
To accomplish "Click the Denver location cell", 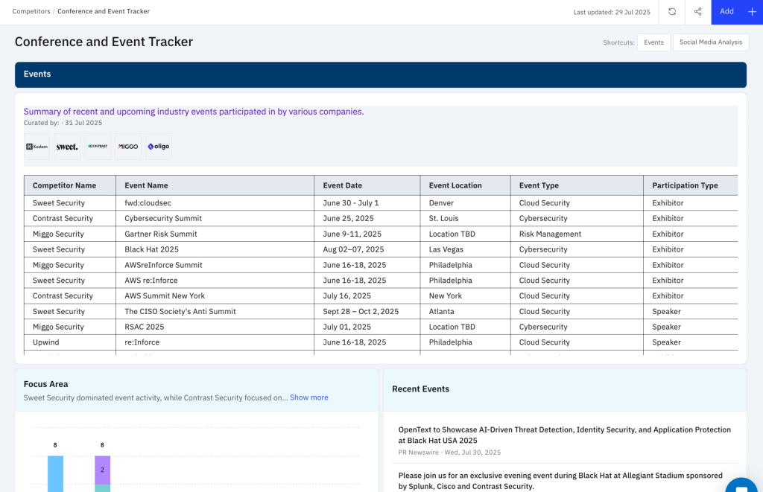I will (x=466, y=202).
